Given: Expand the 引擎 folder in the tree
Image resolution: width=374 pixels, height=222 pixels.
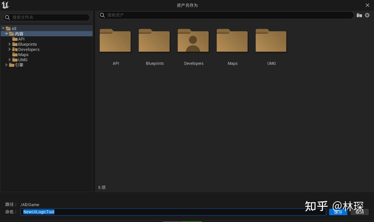Looking at the screenshot, I should 6,65.
